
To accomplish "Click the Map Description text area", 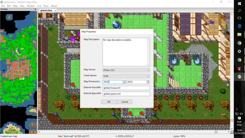I will [126, 52].
